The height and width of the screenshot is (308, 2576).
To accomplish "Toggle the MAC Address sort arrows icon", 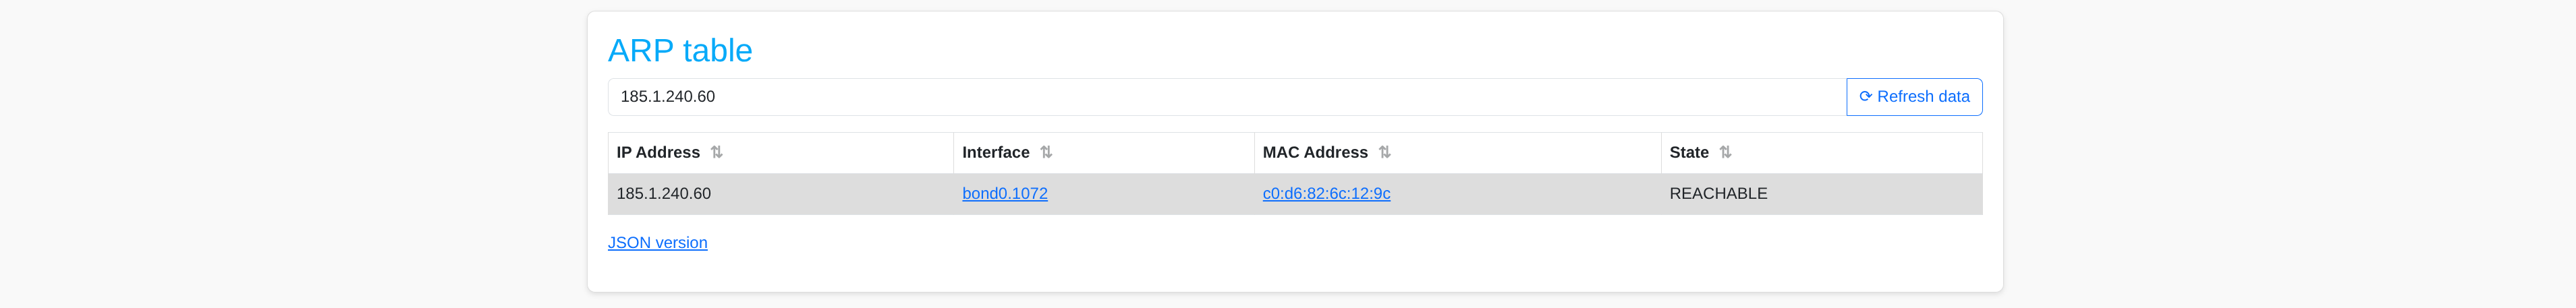I will (x=1384, y=152).
